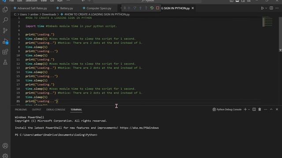
Task: Click Step Out in debug toolbar
Action: (x=146, y=8)
